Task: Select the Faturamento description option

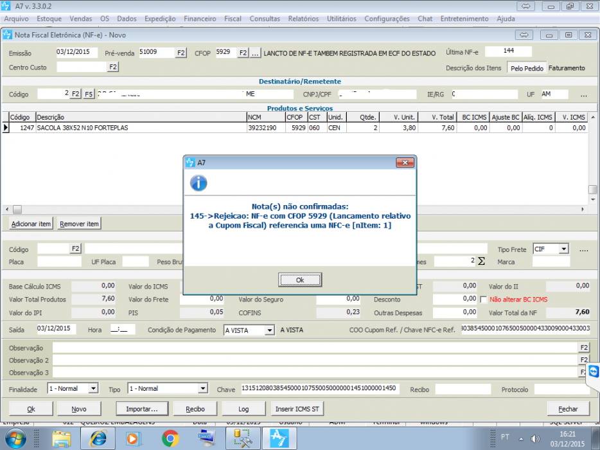Action: pyautogui.click(x=567, y=67)
